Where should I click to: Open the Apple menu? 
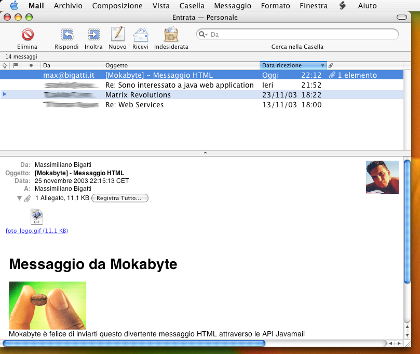pyautogui.click(x=14, y=5)
